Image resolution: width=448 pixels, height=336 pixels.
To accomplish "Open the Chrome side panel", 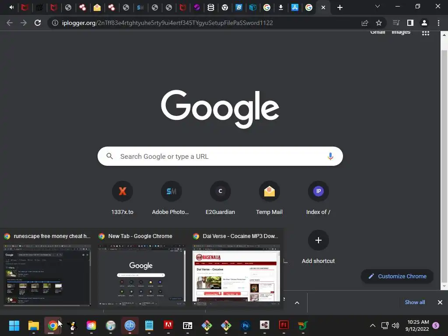I will (x=410, y=23).
